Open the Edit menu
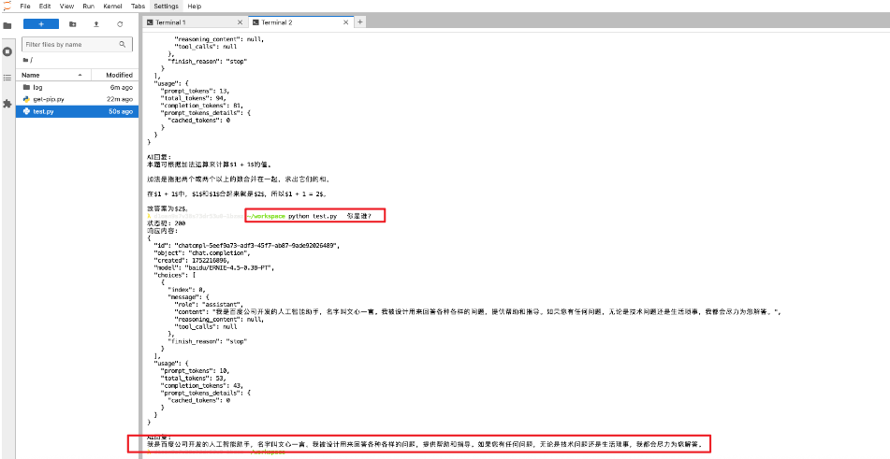This screenshot has width=890, height=459. [x=45, y=7]
